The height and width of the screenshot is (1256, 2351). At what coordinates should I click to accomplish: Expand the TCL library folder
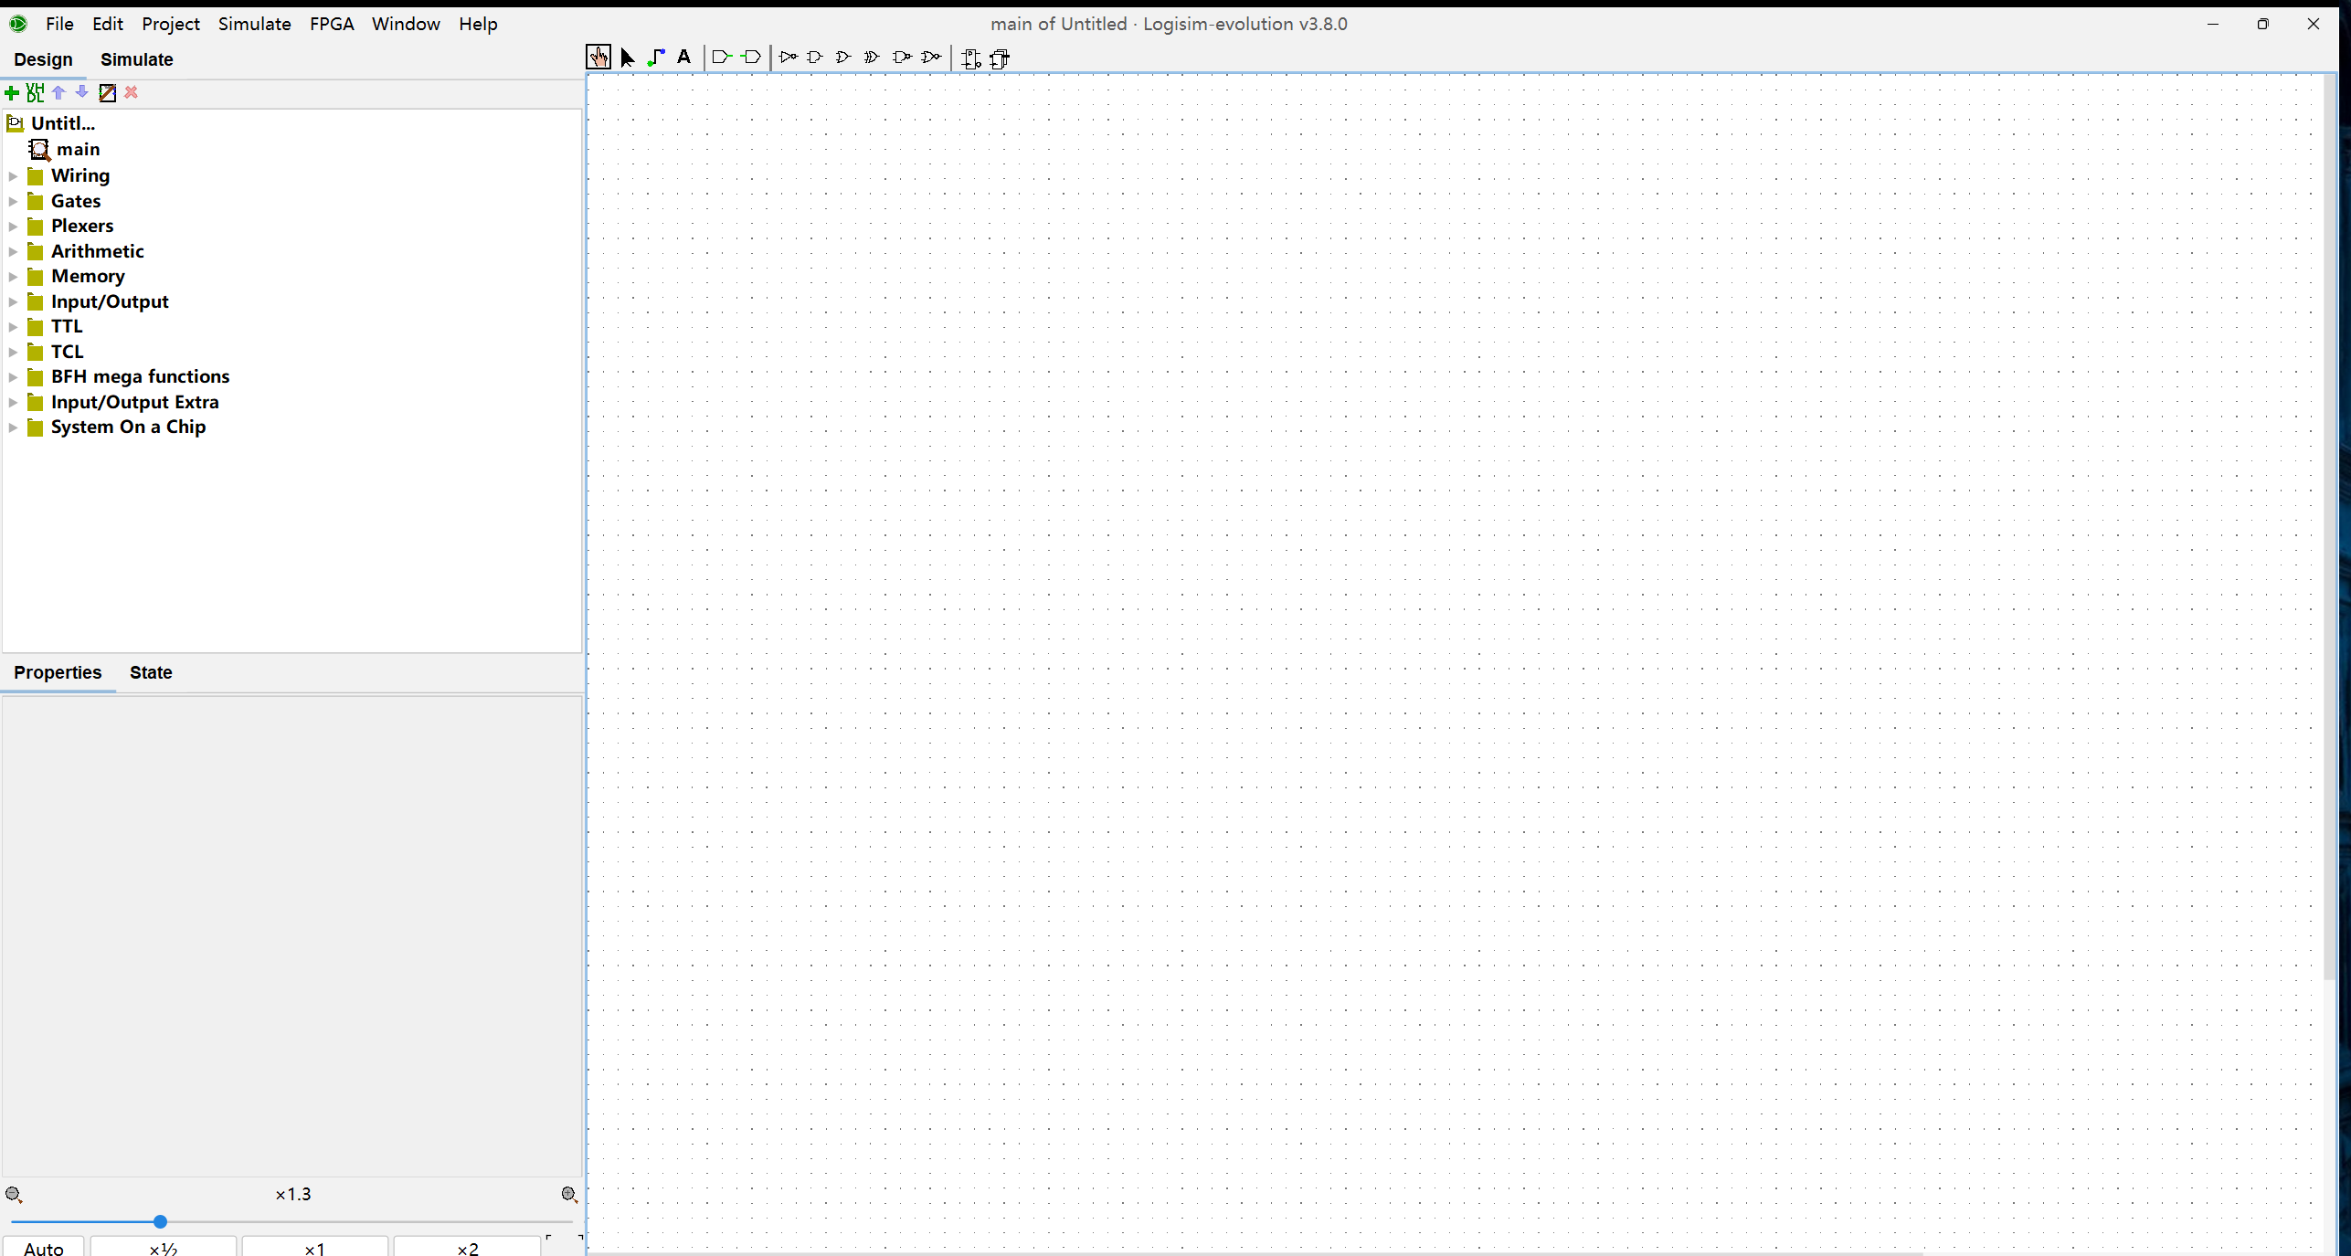click(x=13, y=352)
